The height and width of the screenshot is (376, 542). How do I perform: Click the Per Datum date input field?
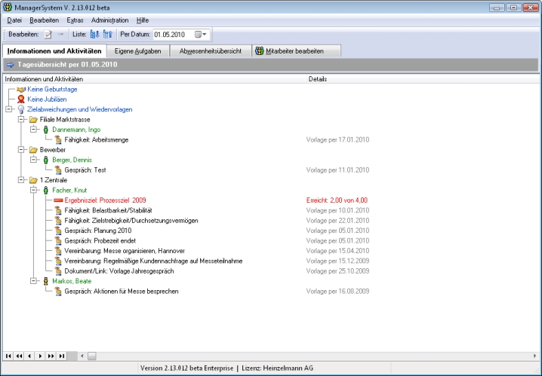172,35
